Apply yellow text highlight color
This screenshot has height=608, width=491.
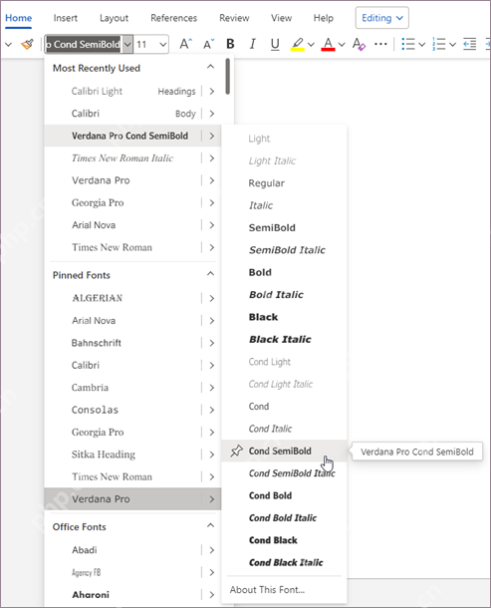point(297,44)
